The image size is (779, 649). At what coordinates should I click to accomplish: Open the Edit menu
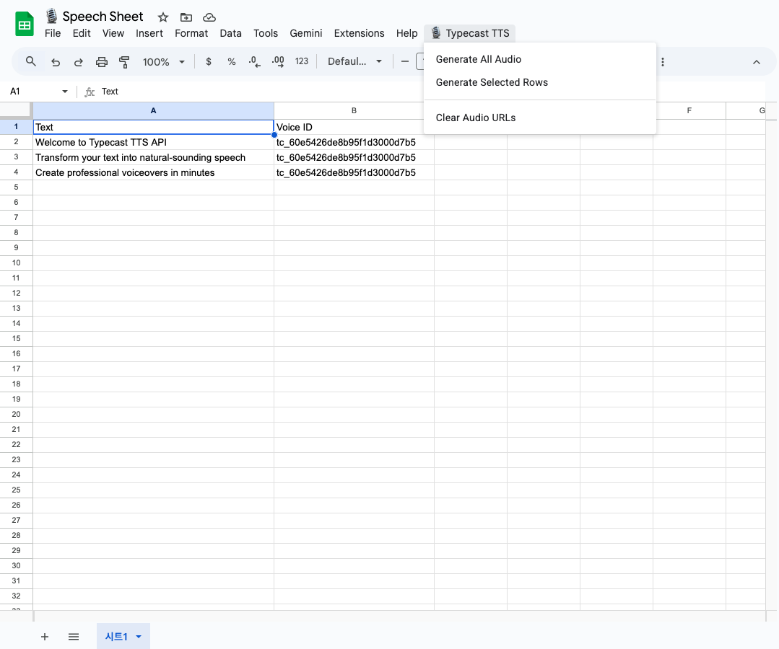(82, 33)
